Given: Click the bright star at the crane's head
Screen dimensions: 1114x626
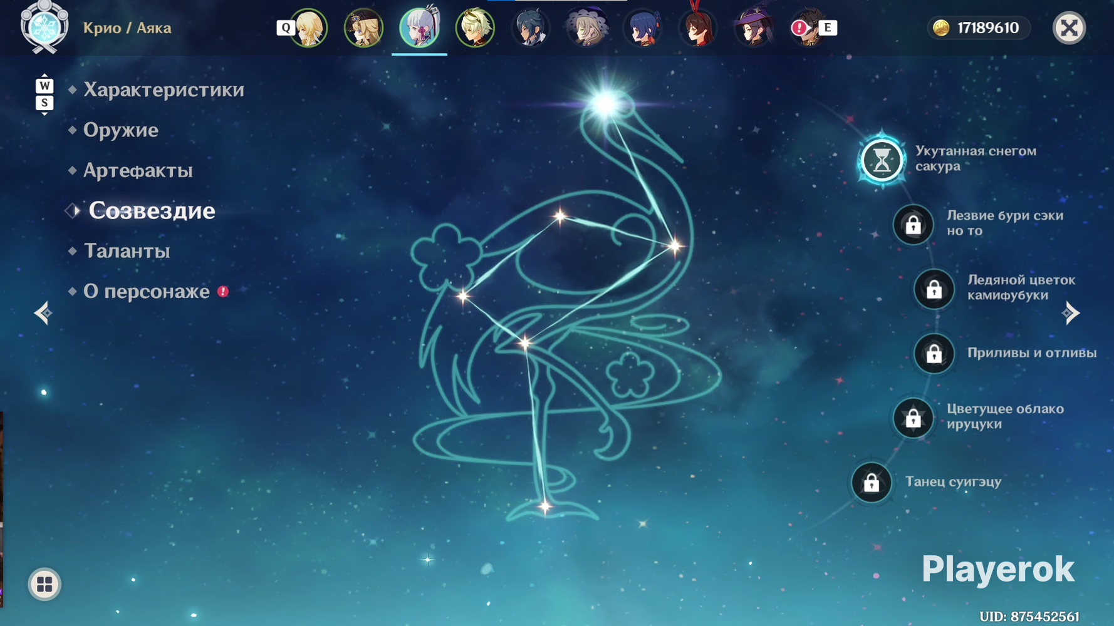Looking at the screenshot, I should tap(605, 104).
